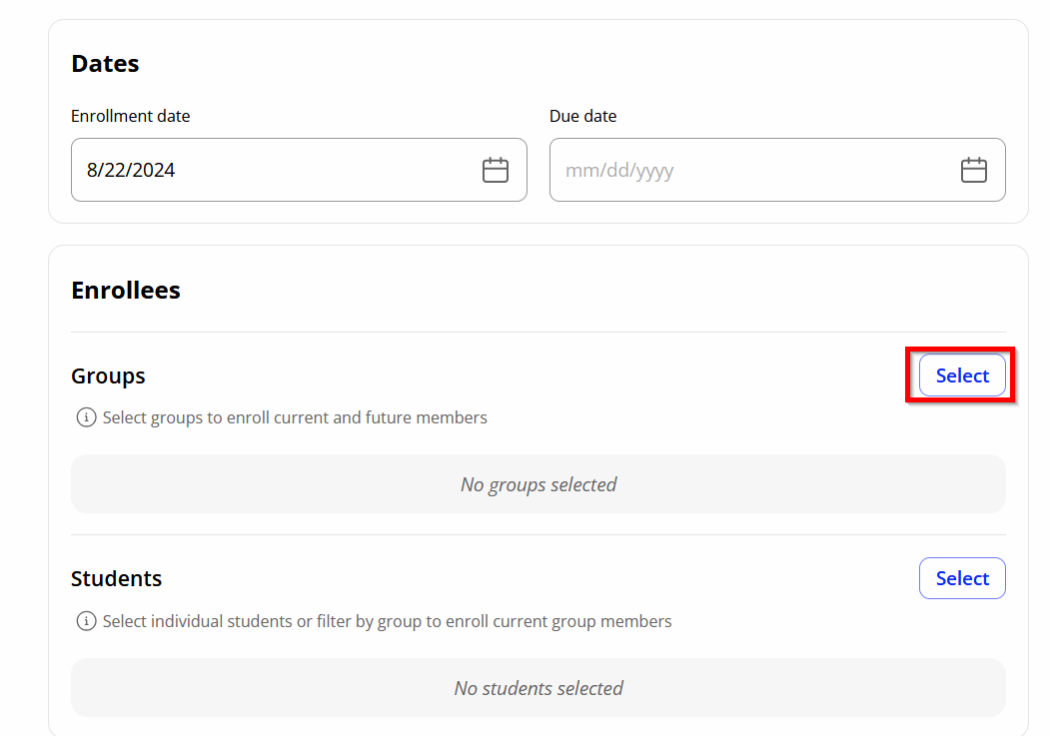This screenshot has height=736, width=1050.
Task: Click the info icon under Students
Action: pos(86,621)
